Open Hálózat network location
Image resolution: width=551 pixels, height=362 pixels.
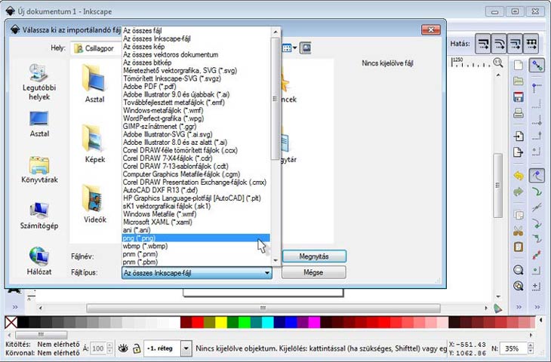coord(39,261)
